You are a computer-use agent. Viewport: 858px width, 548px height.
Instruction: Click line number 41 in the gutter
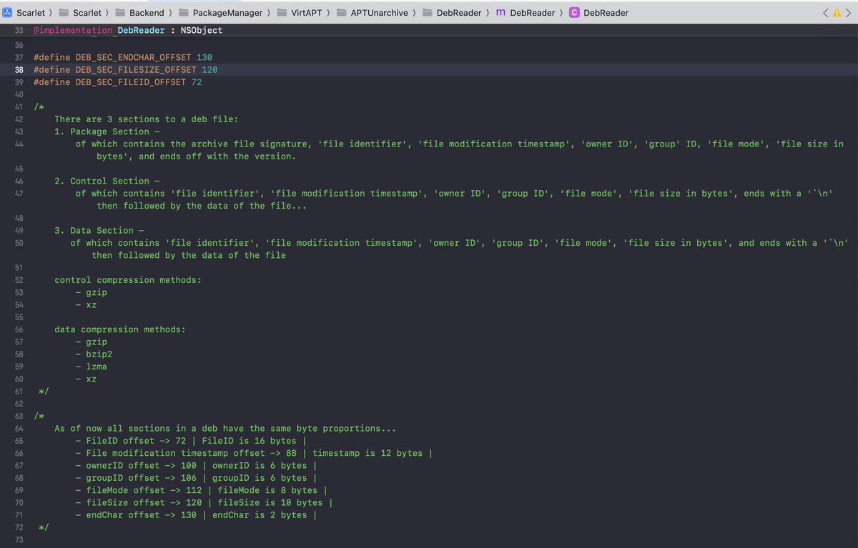coord(19,107)
